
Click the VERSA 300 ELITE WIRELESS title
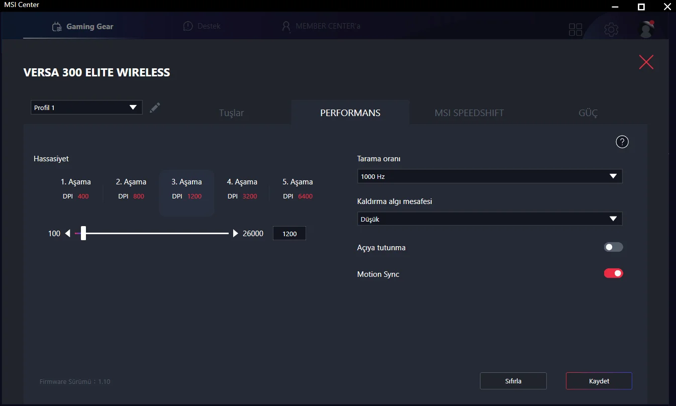coord(97,72)
